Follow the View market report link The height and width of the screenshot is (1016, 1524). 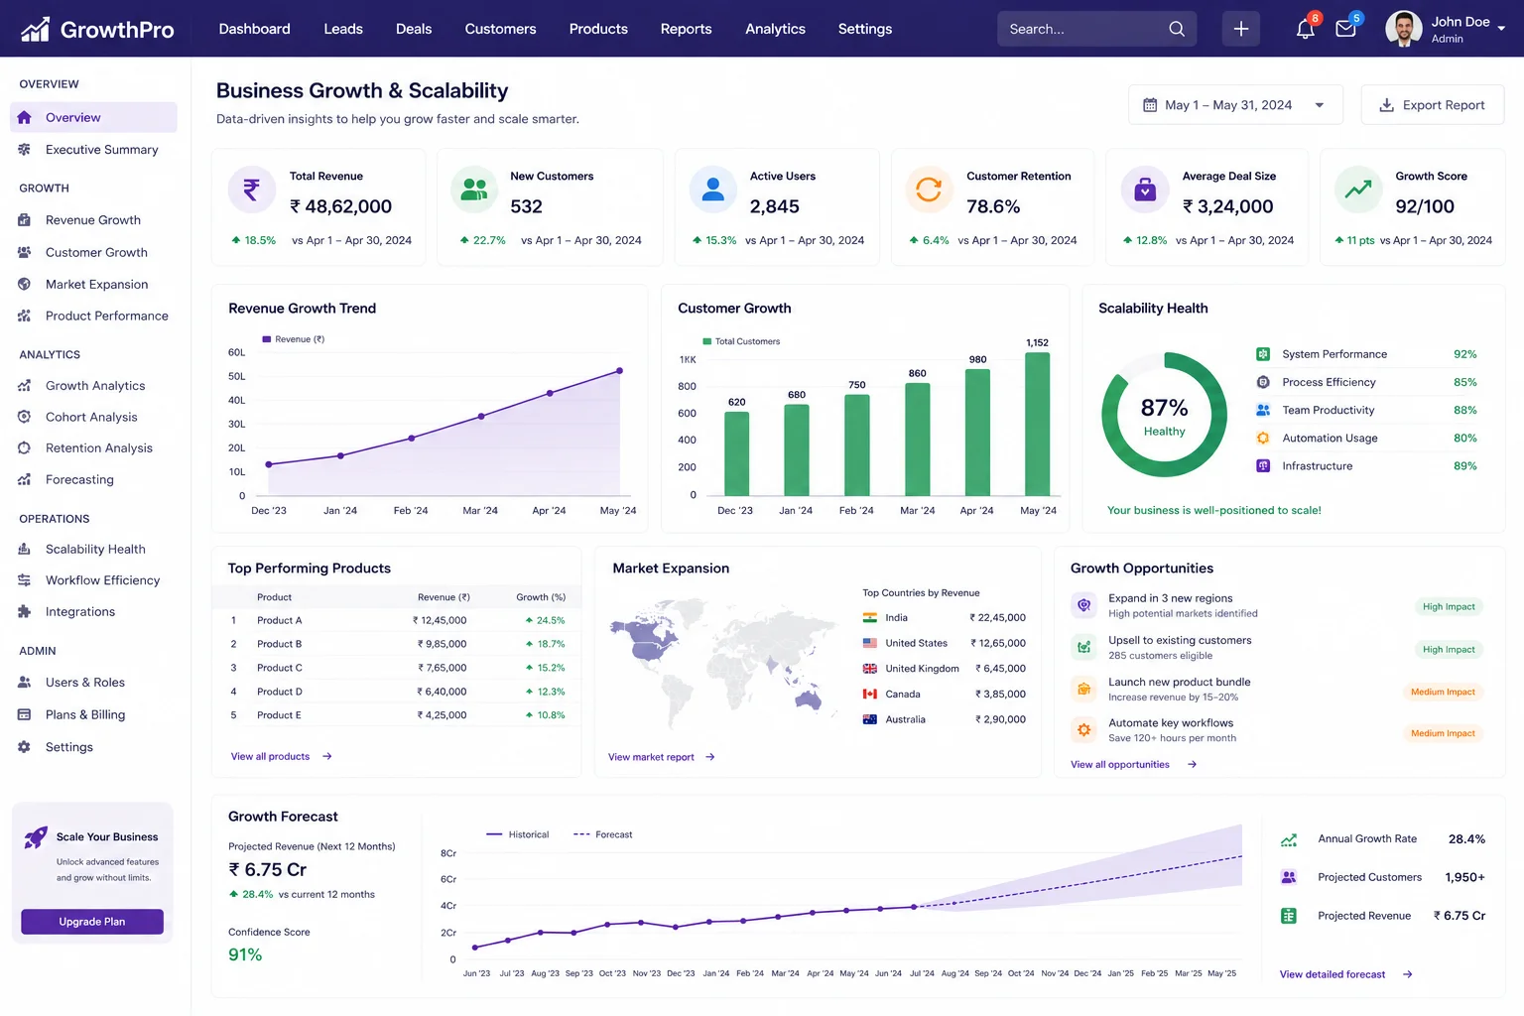click(662, 757)
